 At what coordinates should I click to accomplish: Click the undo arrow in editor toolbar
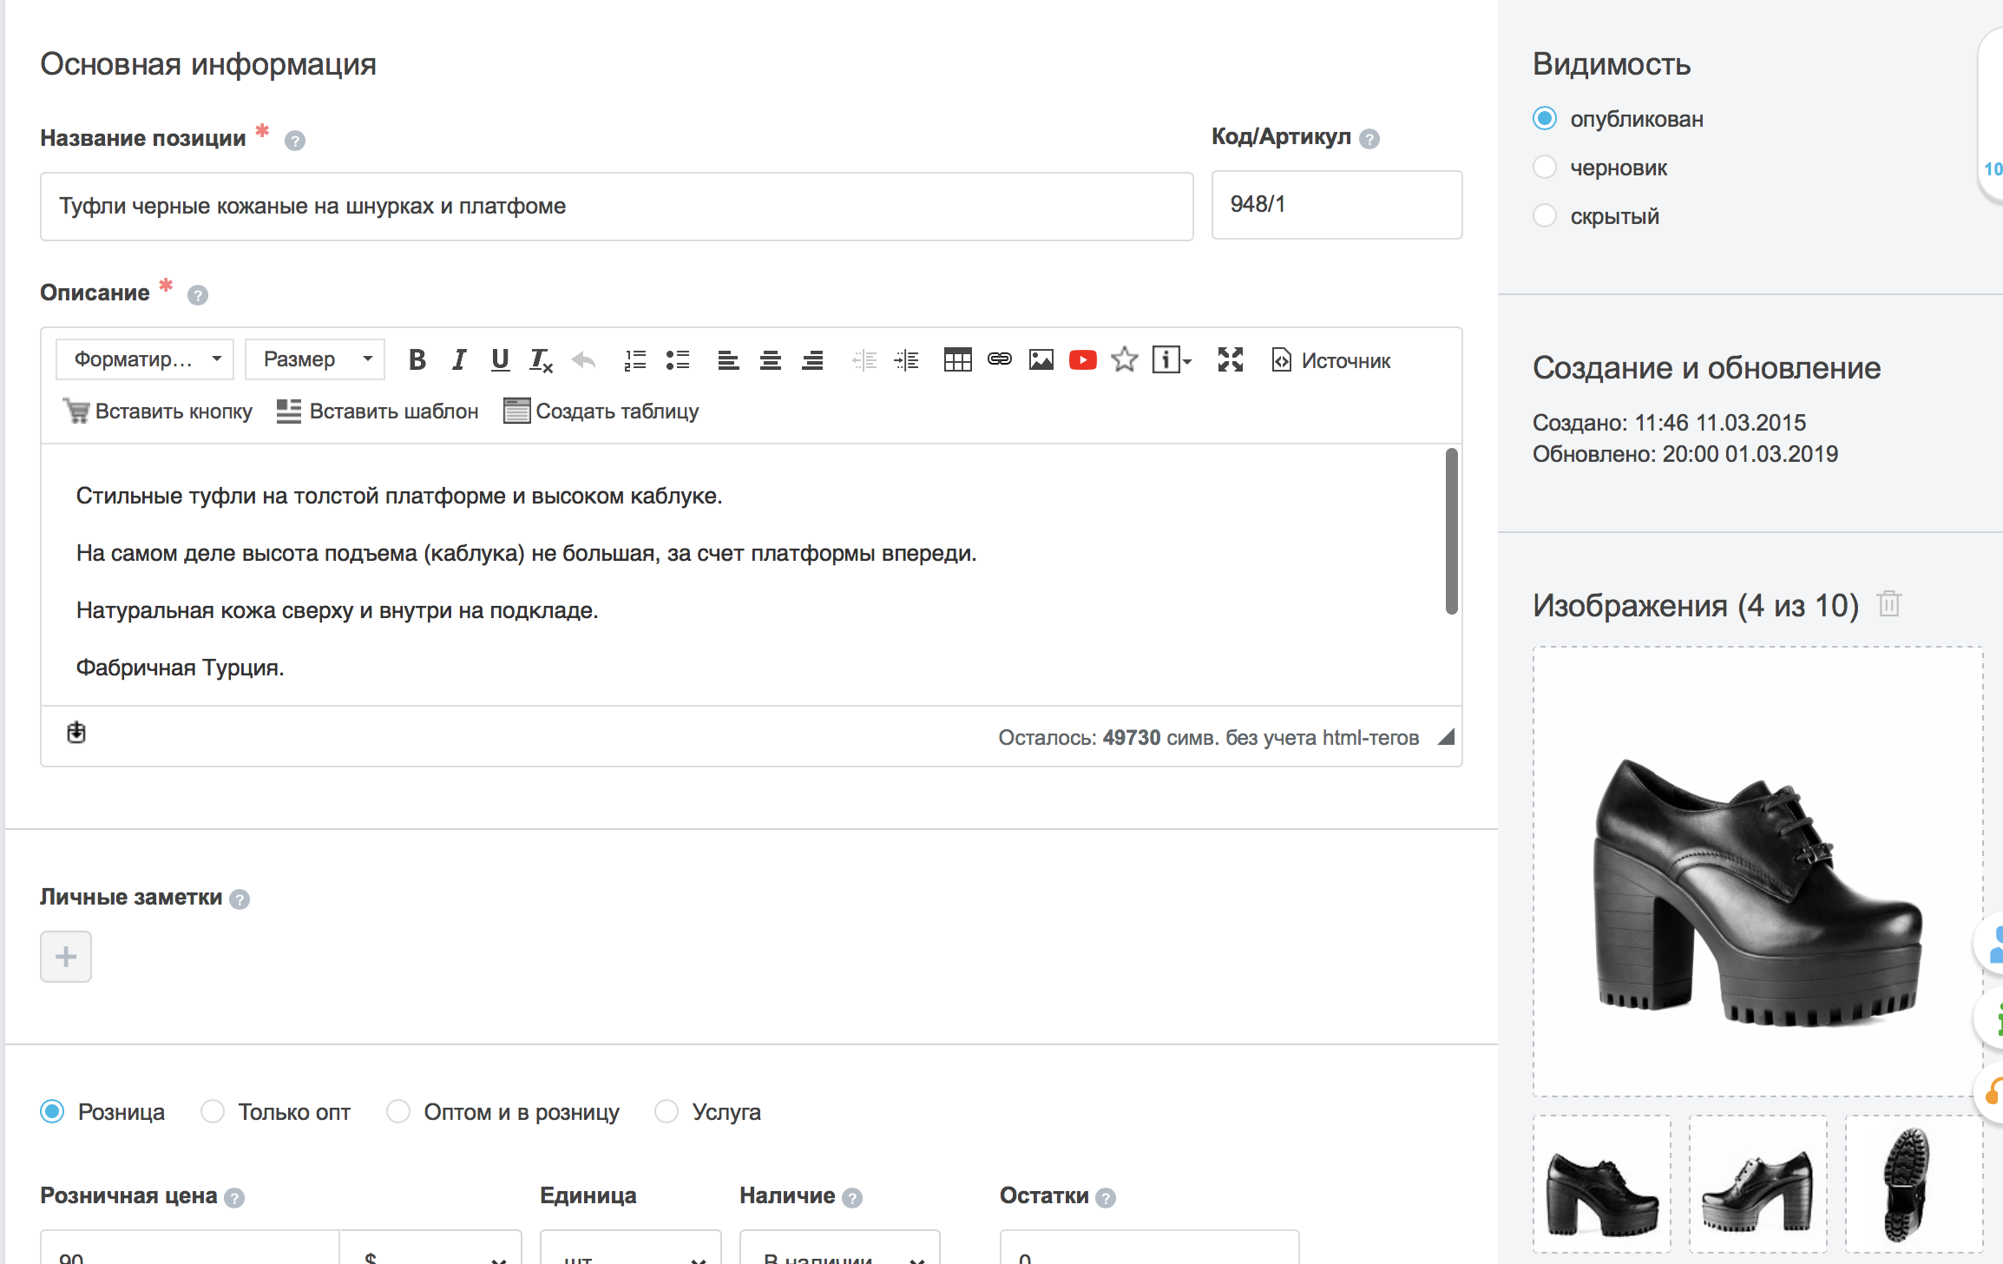(x=584, y=359)
